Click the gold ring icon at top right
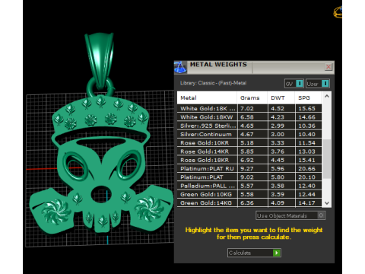This screenshot has width=365, height=274. pyautogui.click(x=338, y=12)
